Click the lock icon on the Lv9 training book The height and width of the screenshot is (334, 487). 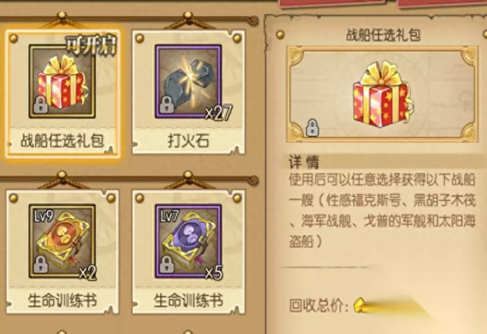[41, 264]
